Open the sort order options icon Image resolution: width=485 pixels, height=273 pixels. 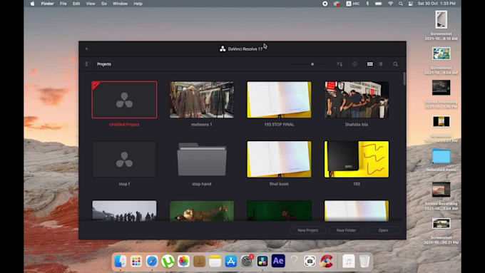[x=339, y=64]
